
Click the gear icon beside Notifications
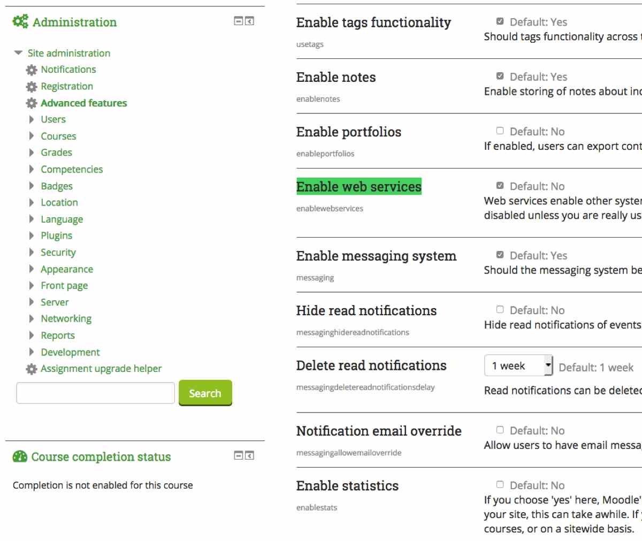coord(32,70)
